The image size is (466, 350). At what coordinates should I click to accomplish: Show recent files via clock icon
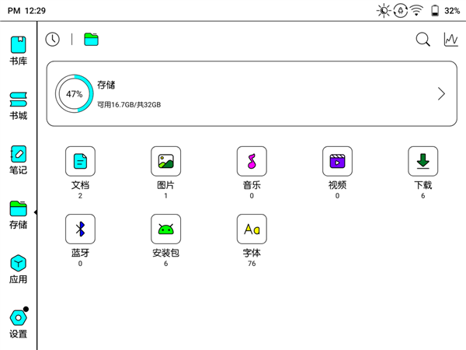point(53,40)
